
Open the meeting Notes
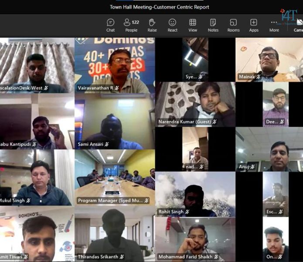pos(213,25)
